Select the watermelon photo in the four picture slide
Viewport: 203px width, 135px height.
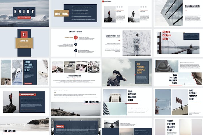click(x=58, y=67)
